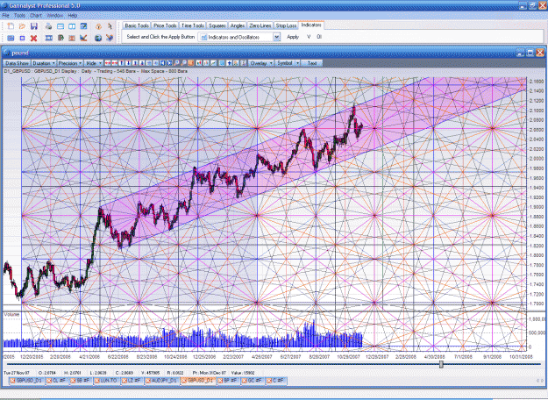The image size is (548, 400).
Task: Open the Hide dropdown
Action: point(93,63)
